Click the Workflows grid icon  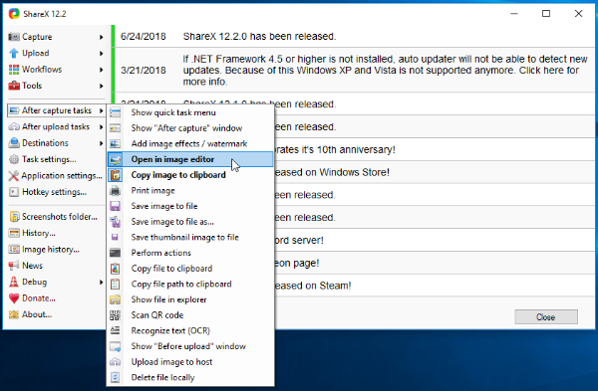click(14, 70)
